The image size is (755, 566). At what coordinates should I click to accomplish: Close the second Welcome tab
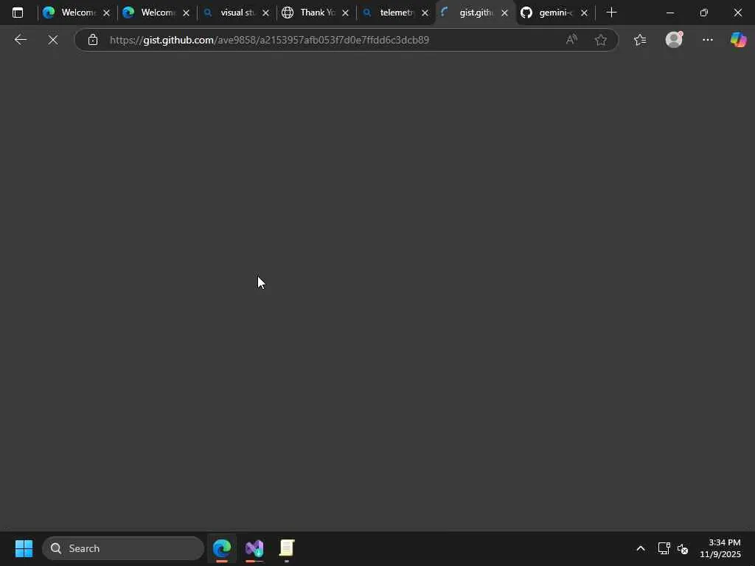tap(186, 13)
